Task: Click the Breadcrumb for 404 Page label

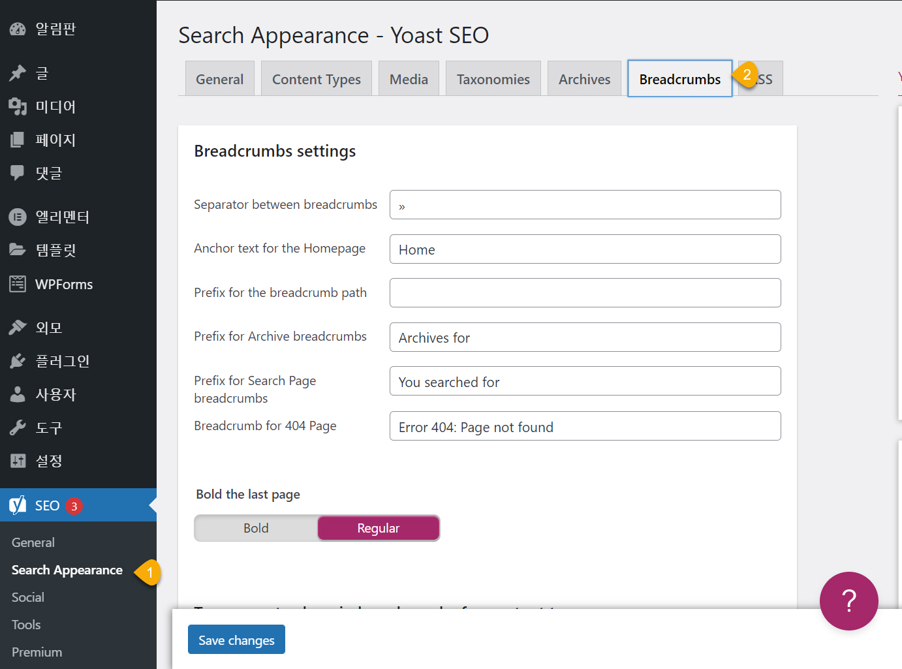Action: pyautogui.click(x=265, y=426)
